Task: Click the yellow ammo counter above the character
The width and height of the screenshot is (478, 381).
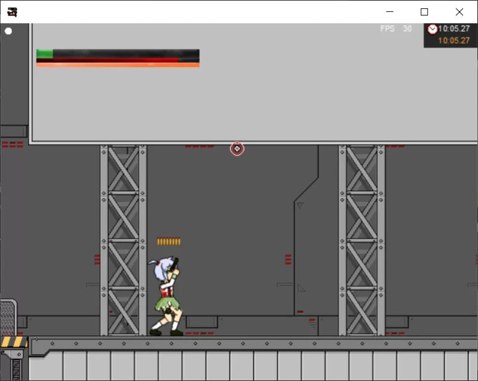Action: point(169,242)
